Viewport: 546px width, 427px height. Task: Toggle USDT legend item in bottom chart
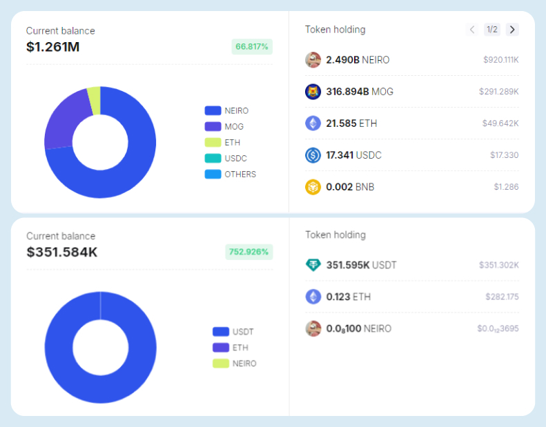coord(233,332)
